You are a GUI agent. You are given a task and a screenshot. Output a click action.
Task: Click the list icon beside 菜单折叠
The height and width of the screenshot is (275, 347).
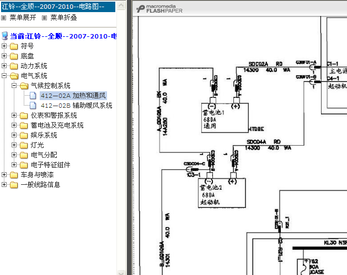pos(45,18)
